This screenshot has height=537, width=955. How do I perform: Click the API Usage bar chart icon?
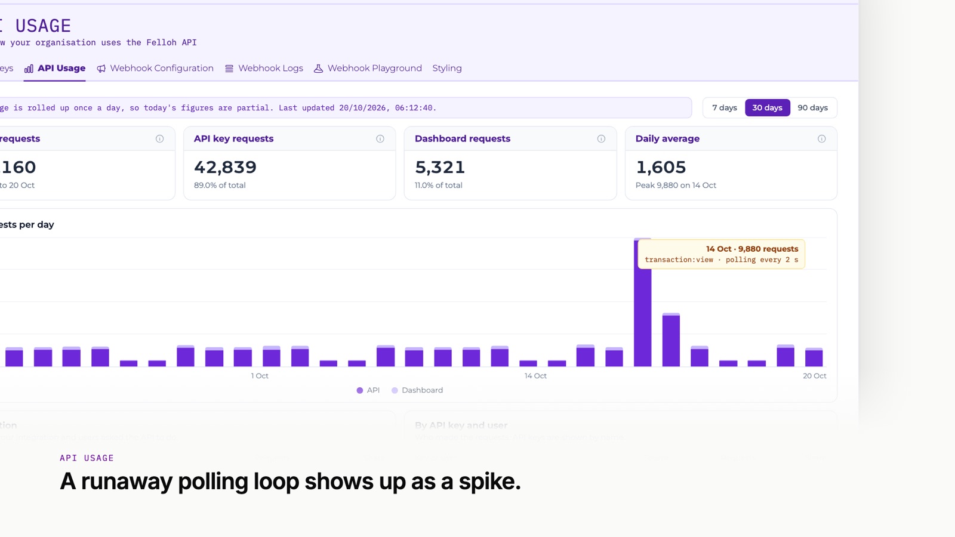point(29,69)
